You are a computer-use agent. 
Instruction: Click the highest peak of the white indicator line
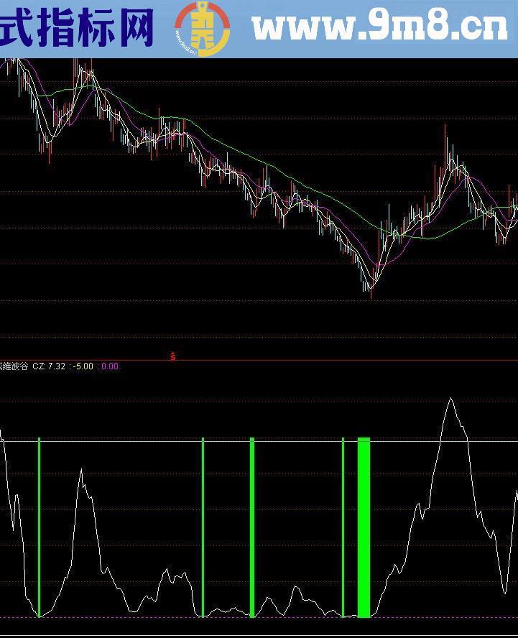[x=450, y=399]
